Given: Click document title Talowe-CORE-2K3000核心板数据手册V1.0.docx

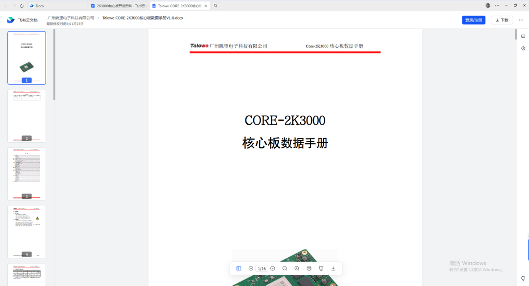Looking at the screenshot, I should click(143, 18).
